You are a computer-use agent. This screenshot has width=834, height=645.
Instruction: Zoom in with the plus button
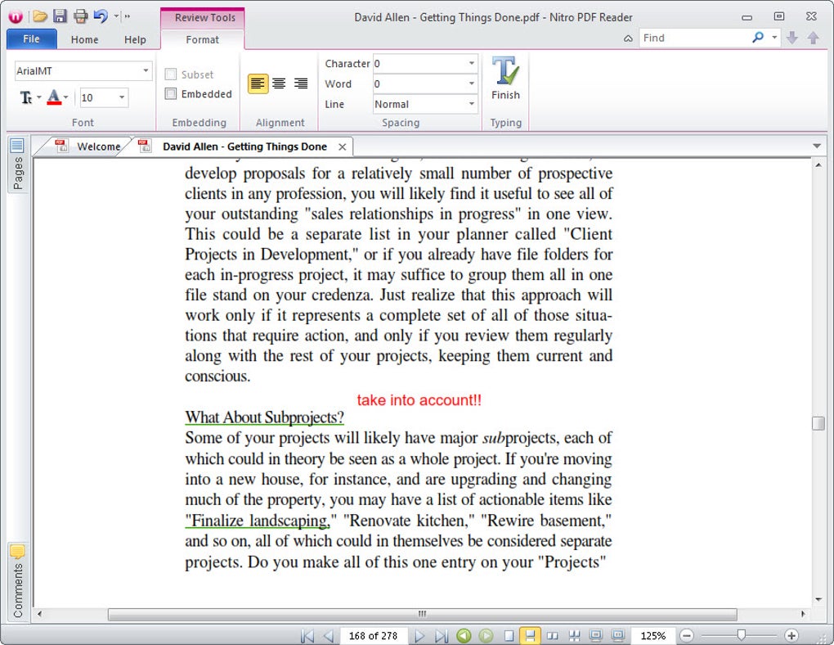(x=791, y=636)
